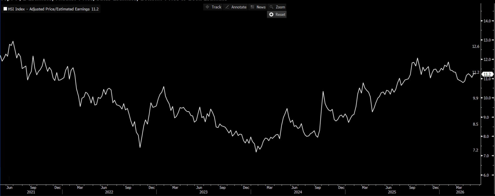Select the 8.5 y-axis level label
The height and width of the screenshot is (196, 495).
click(x=476, y=124)
